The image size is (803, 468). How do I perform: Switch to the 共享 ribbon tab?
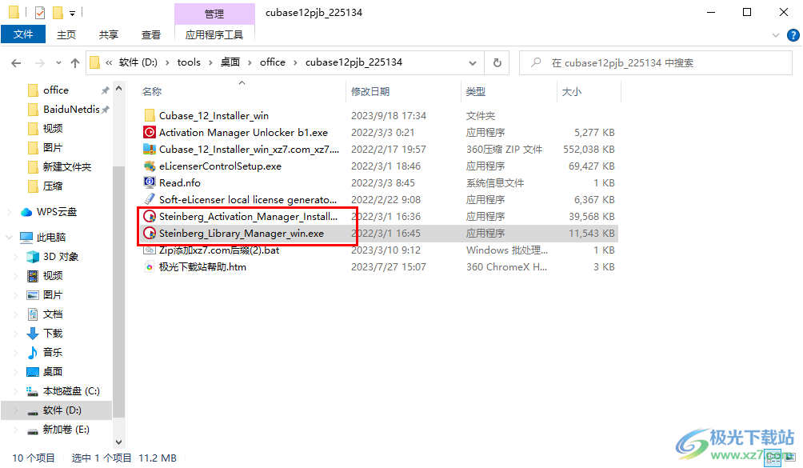[108, 35]
